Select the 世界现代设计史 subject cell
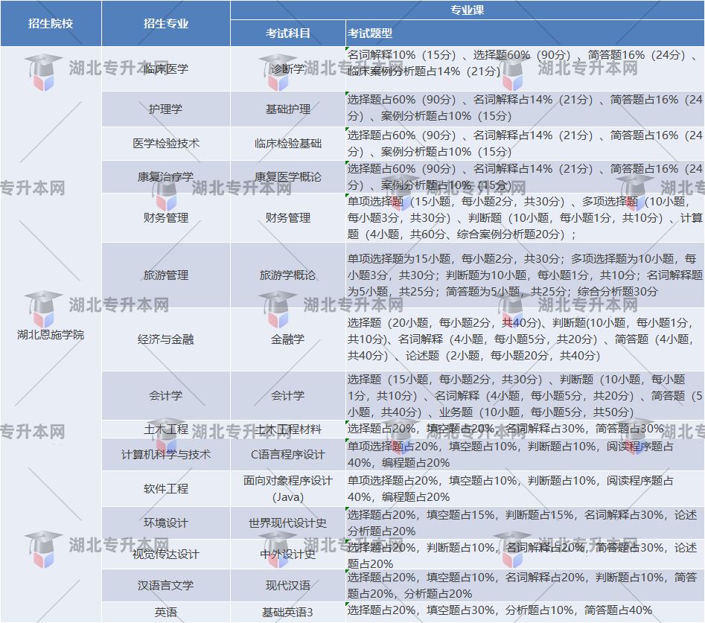This screenshot has height=623, width=705. pos(288,523)
